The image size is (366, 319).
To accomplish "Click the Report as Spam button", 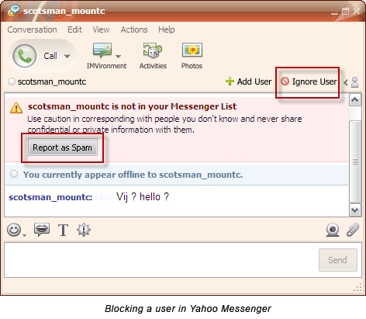I will (63, 147).
